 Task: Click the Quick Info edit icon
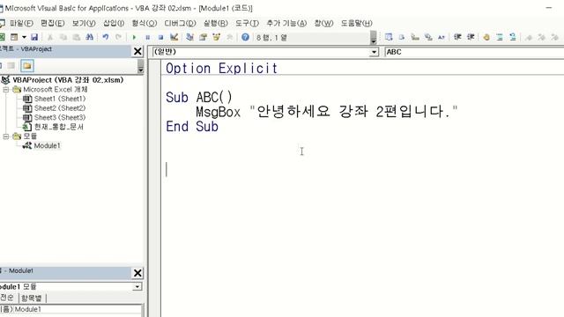point(415,37)
